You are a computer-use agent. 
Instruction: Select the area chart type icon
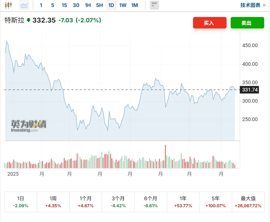point(24,5)
